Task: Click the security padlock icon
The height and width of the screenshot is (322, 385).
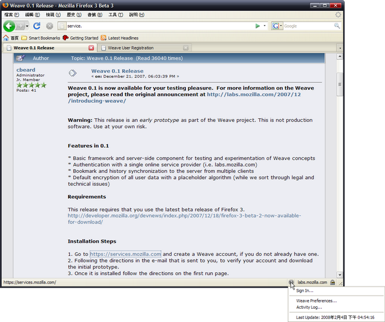Action: (333, 282)
